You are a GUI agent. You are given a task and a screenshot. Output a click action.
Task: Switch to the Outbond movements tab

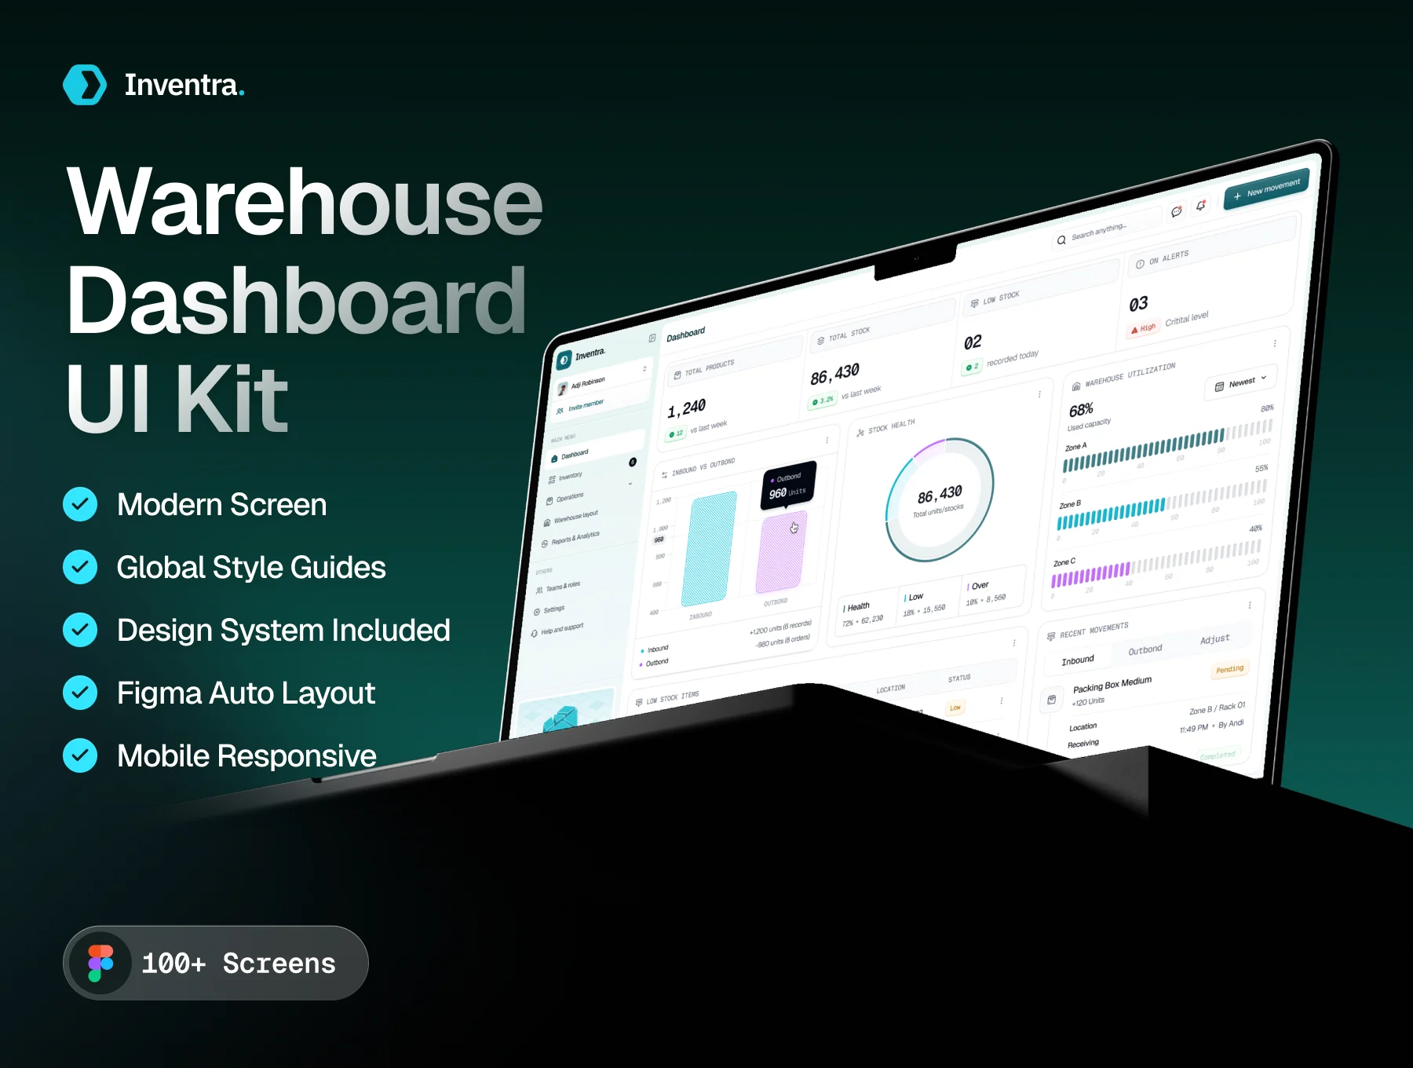(x=1145, y=649)
